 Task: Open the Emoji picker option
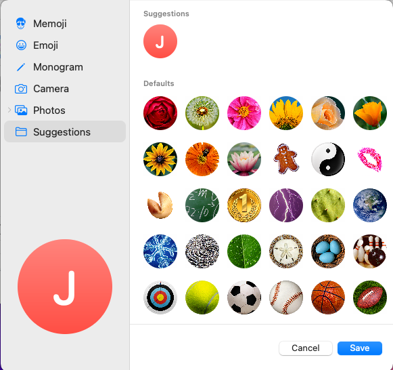pos(65,45)
